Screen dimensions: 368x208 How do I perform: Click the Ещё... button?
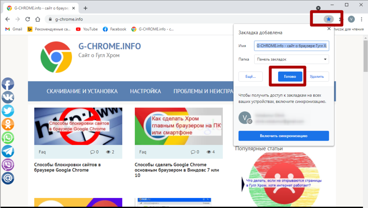tap(250, 77)
